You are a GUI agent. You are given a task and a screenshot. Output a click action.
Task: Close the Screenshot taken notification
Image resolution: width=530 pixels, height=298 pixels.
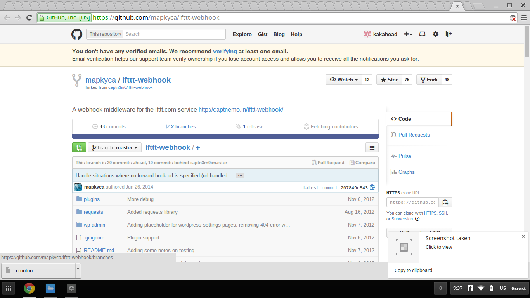523,236
